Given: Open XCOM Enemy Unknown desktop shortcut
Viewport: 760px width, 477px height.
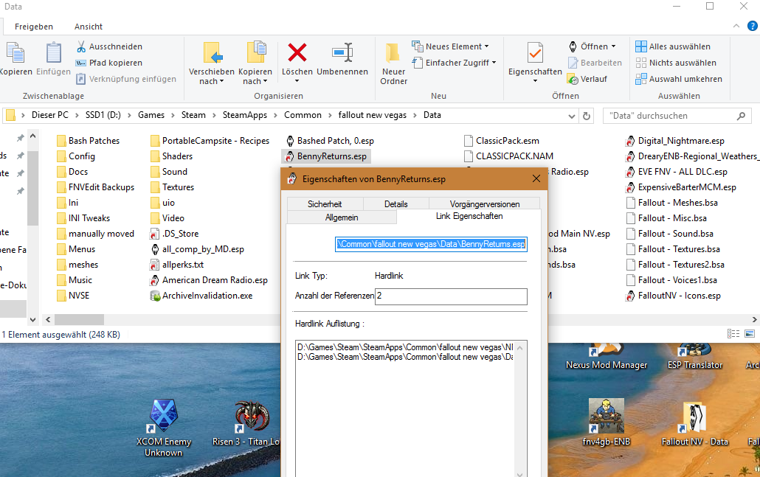Looking at the screenshot, I should [163, 417].
